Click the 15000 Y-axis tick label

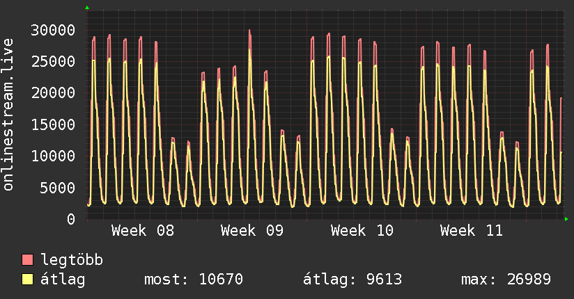[54, 124]
